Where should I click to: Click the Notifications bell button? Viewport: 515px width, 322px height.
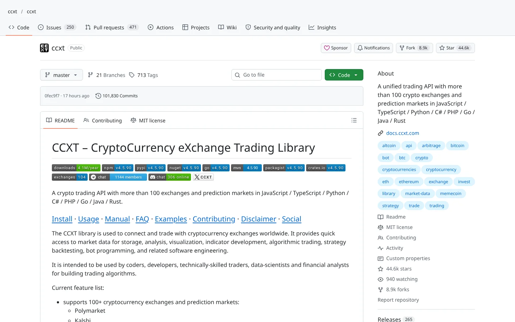coord(373,48)
